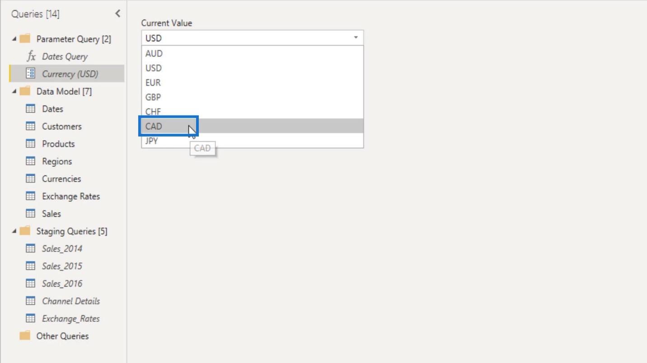Image resolution: width=647 pixels, height=363 pixels.
Task: Open the Currencies query
Action: pos(61,179)
